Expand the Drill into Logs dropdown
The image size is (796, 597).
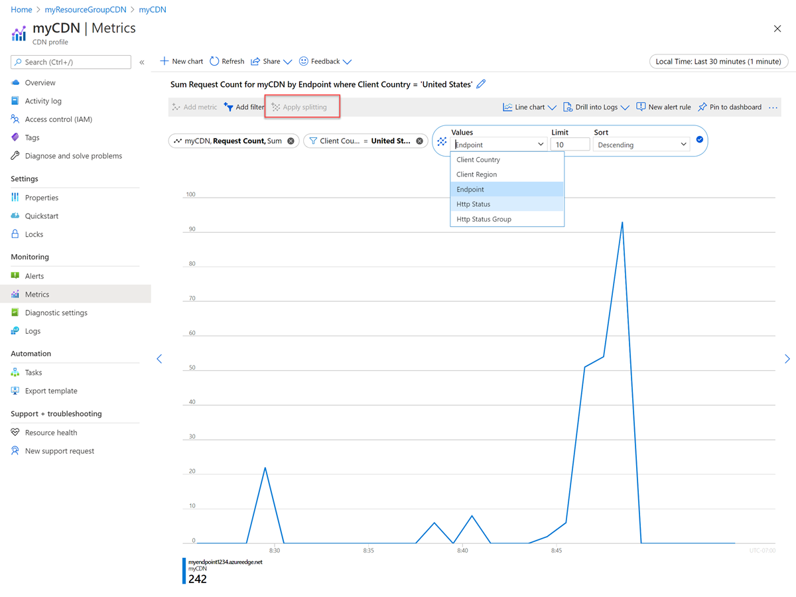pos(596,107)
